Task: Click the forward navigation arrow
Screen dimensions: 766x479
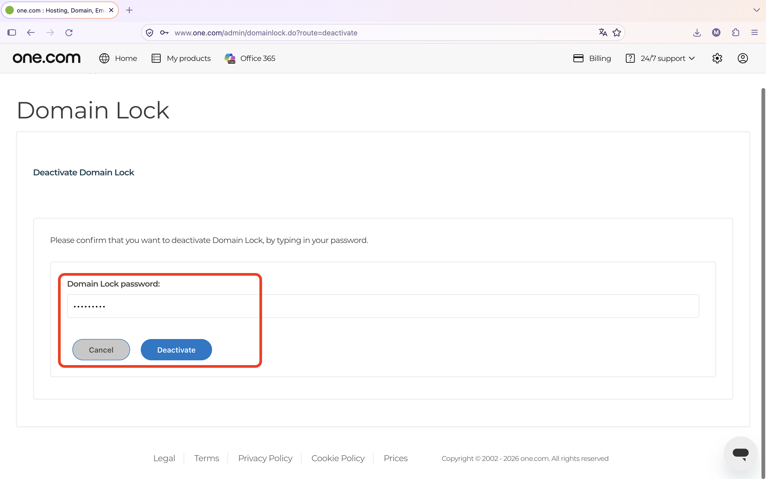Action: pos(50,33)
